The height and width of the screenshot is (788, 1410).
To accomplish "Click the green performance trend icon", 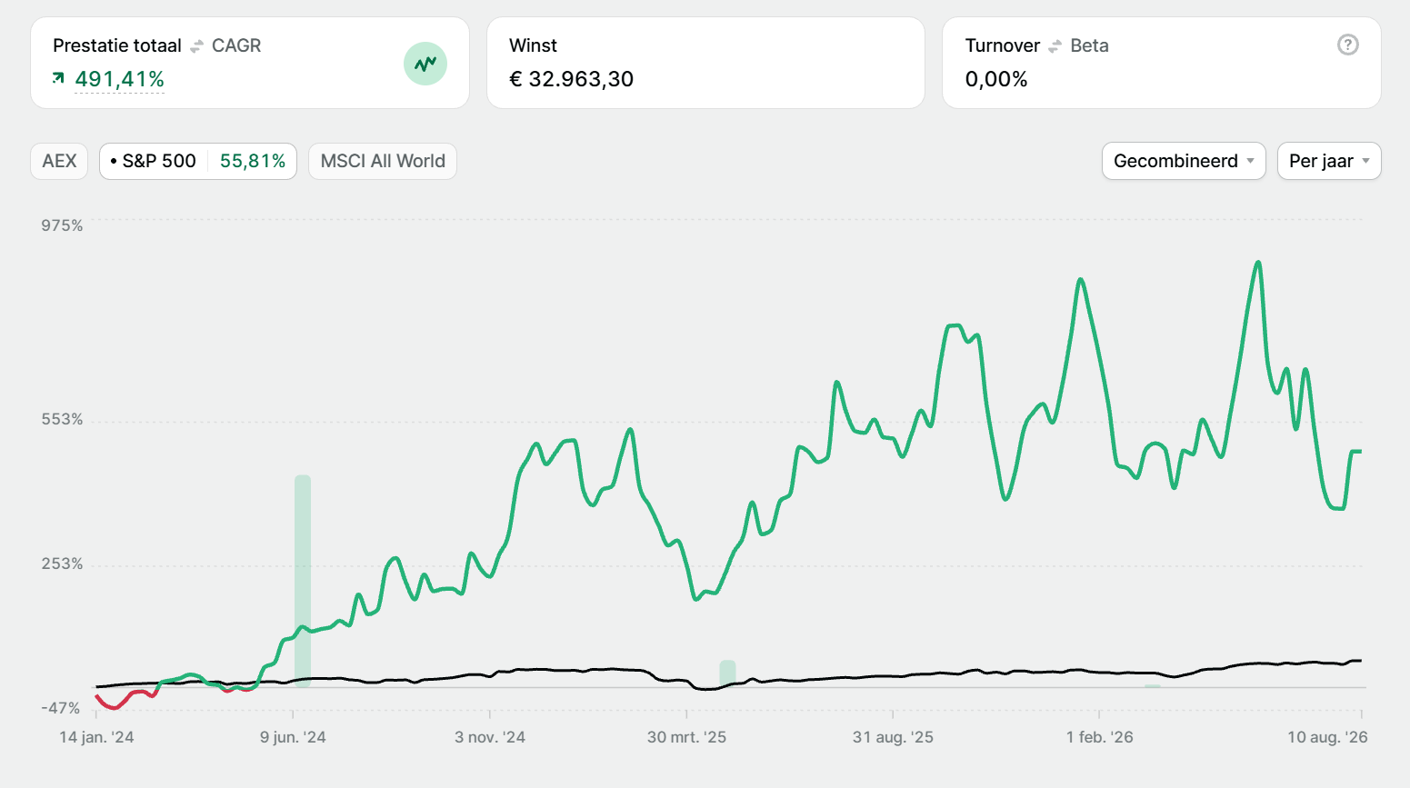I will point(425,64).
